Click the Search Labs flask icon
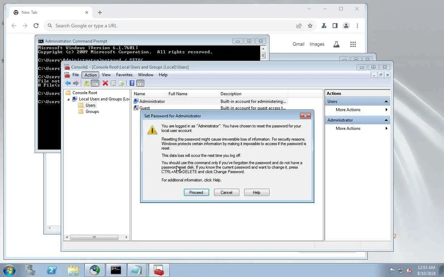444x277 pixels. [x=336, y=44]
